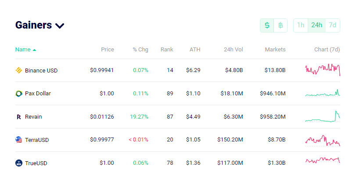Expand the Gainers dropdown chevron
The height and width of the screenshot is (181, 356).
point(60,25)
